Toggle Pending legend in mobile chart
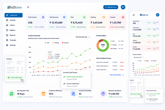This screenshot has width=165, height=110. tap(146, 61)
